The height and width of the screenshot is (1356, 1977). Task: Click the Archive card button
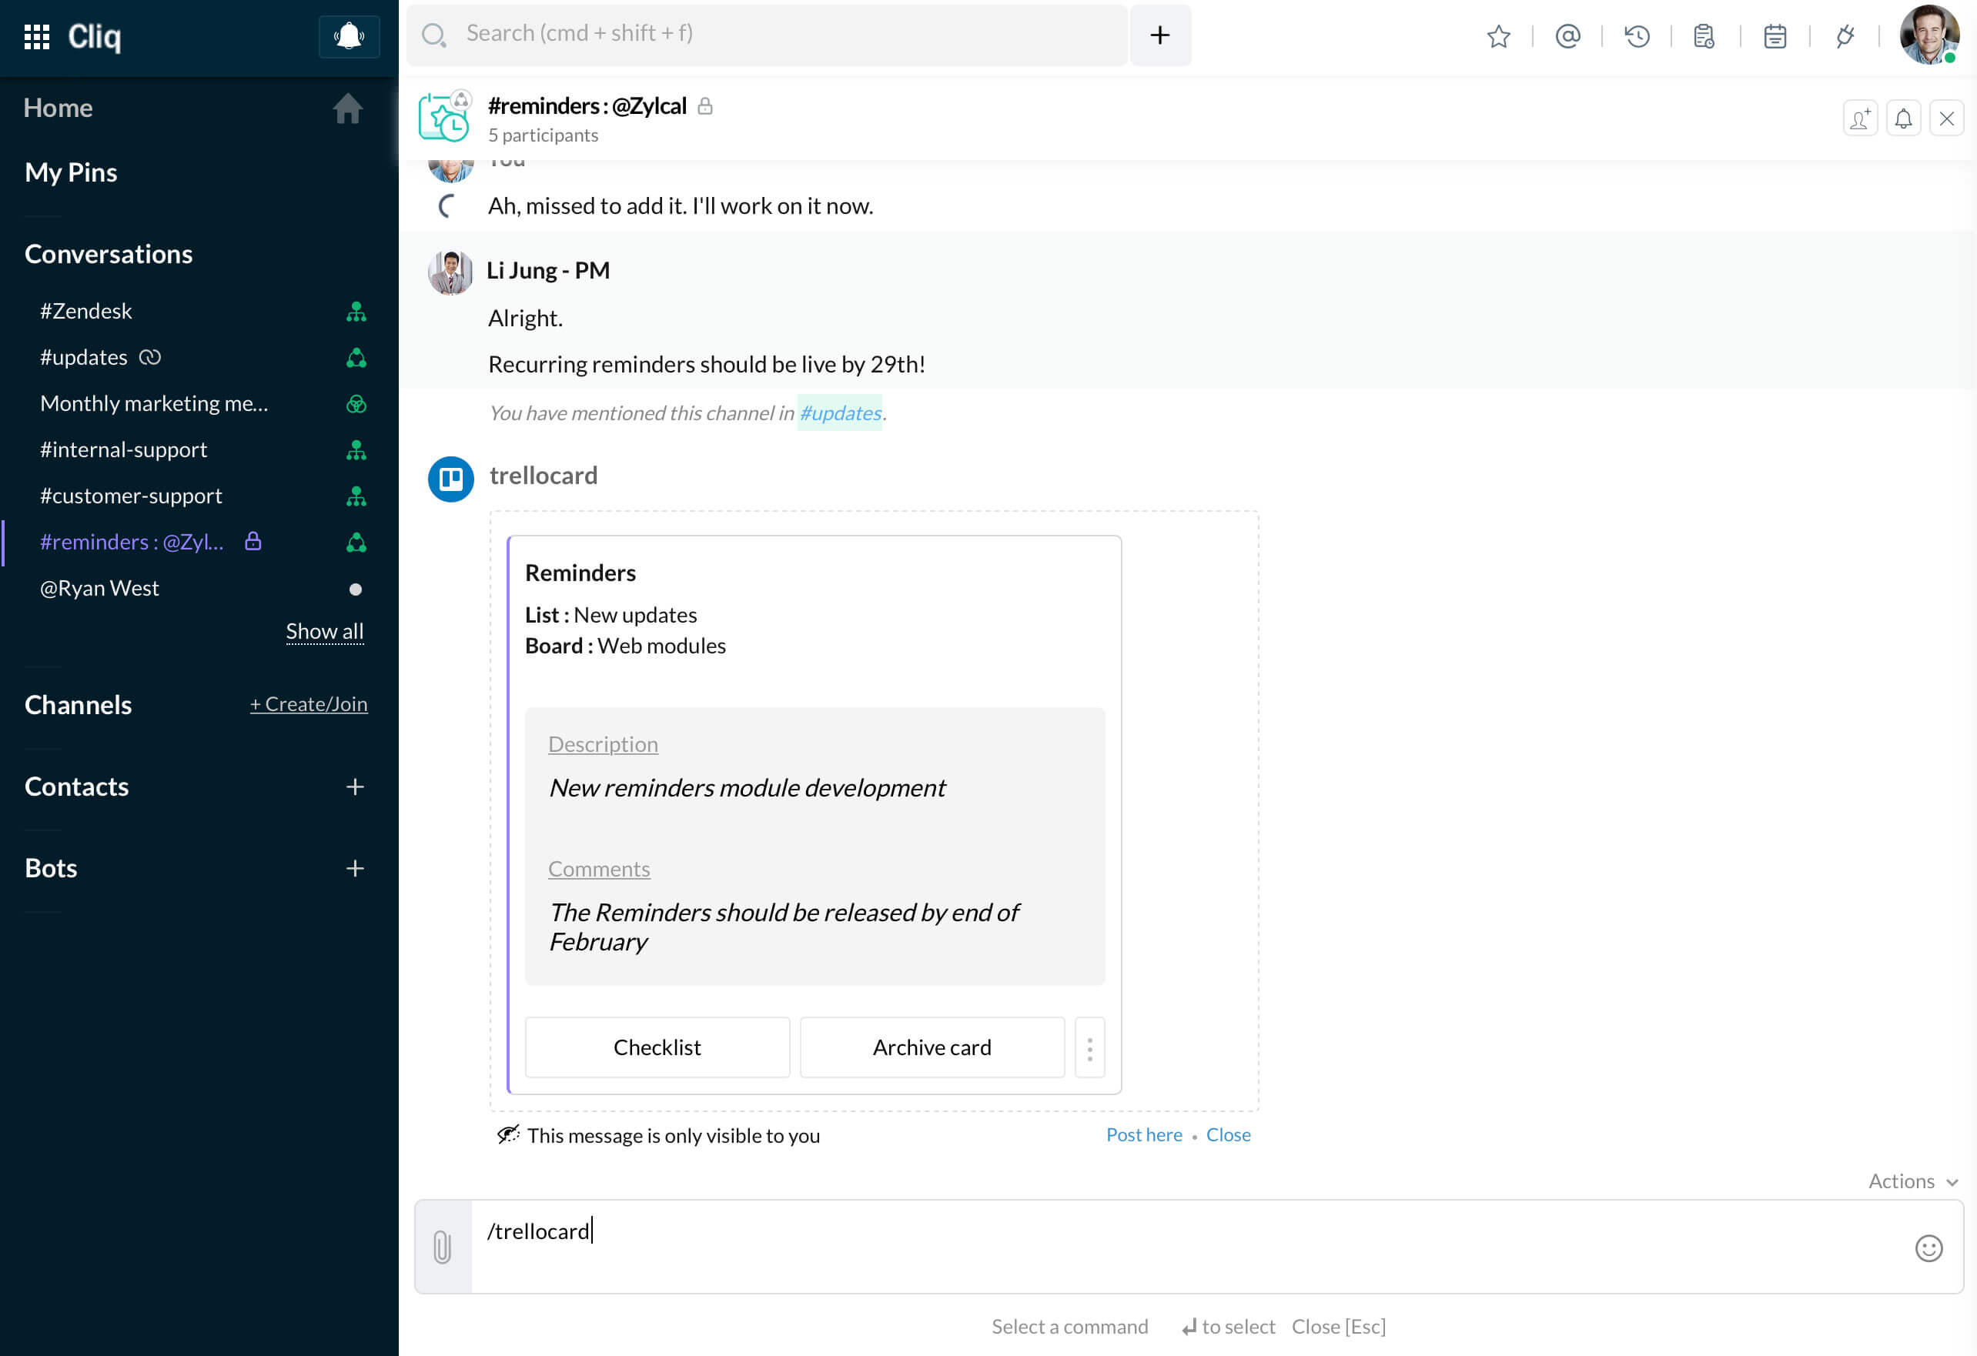pos(932,1047)
